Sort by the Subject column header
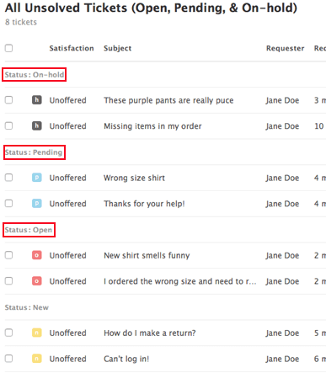The image size is (326, 373). point(117,48)
